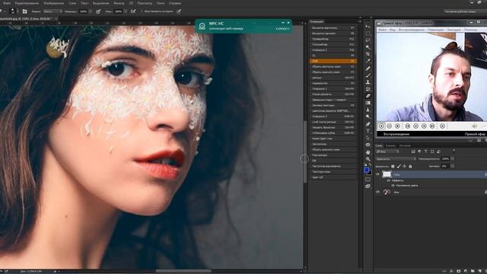This screenshot has height=274, width=487.
Task: Click Stop button in MPC-HC player
Action: [x=397, y=126]
